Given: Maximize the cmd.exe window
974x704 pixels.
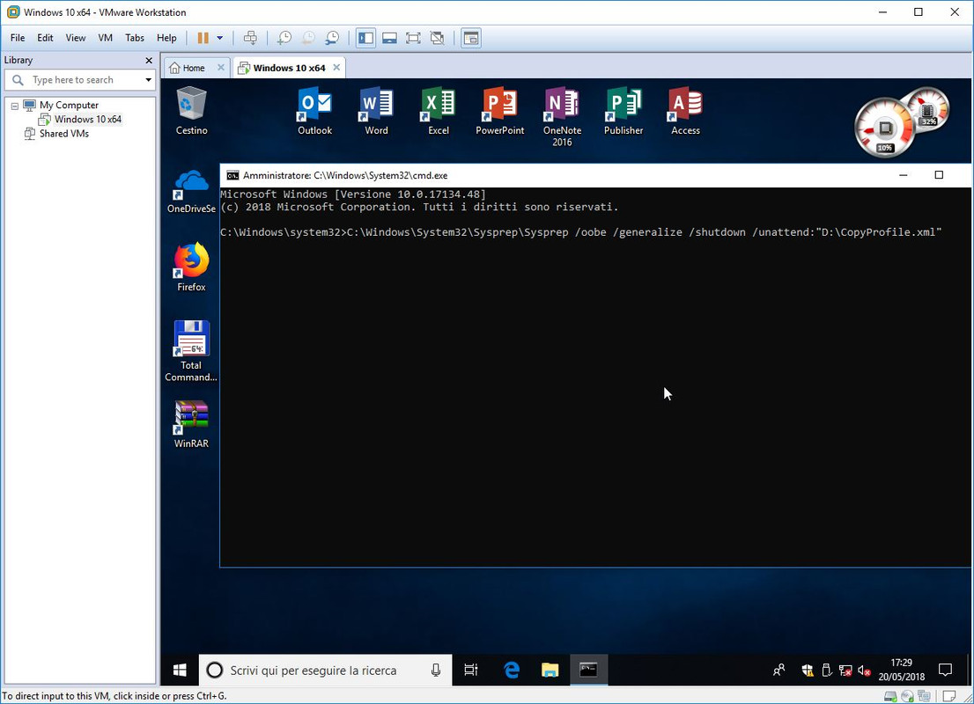Looking at the screenshot, I should [939, 175].
